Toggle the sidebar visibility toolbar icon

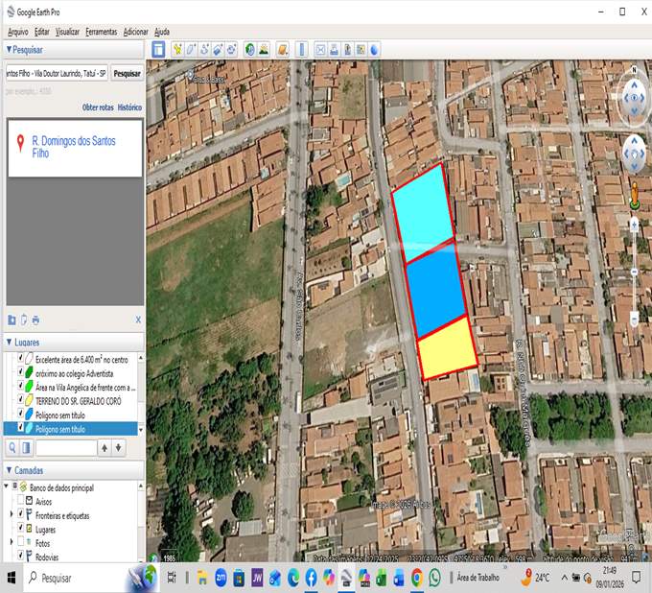point(158,49)
